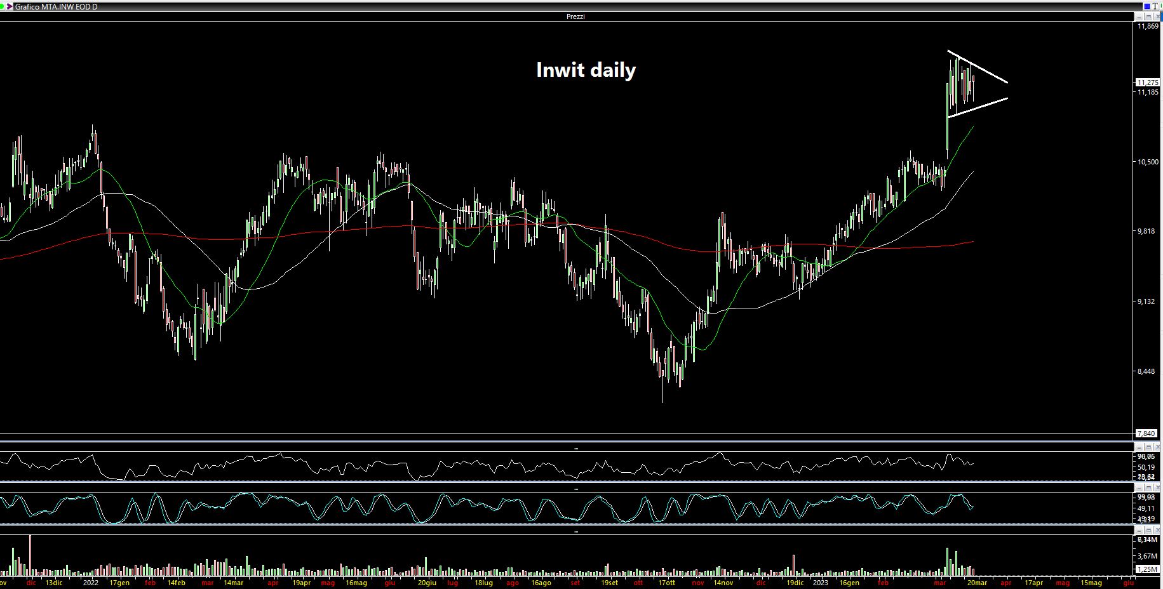This screenshot has width=1163, height=589.
Task: Close the RSI panel showing 50,19
Action: [1157, 447]
